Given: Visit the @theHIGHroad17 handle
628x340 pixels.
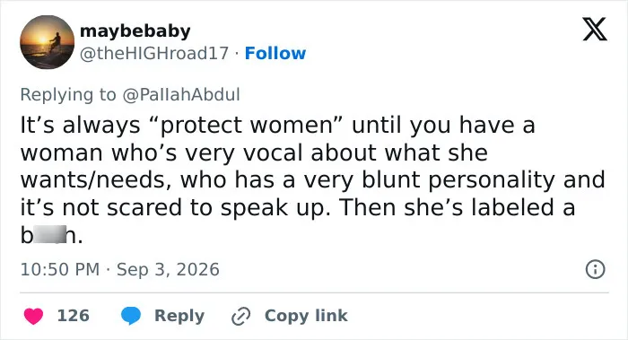Looking at the screenshot, I should [154, 53].
